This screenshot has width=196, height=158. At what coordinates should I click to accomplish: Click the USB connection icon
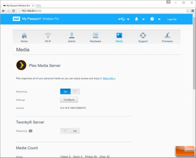(x=122, y=19)
